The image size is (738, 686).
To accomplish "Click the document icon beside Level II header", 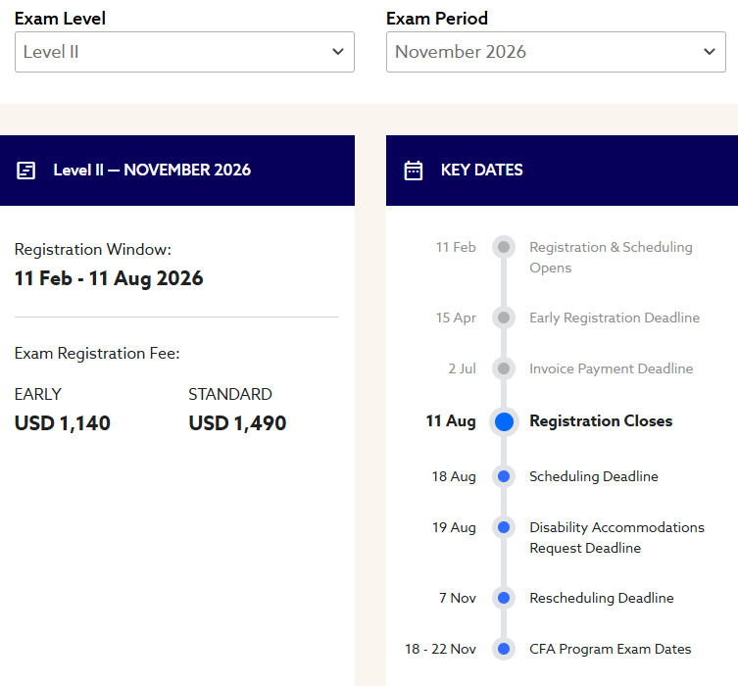I will (x=25, y=171).
